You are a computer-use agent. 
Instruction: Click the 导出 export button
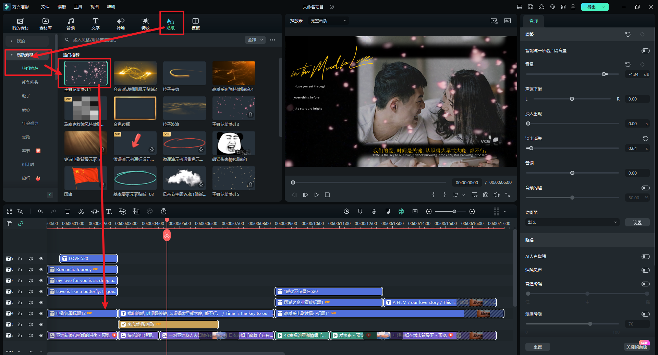pyautogui.click(x=591, y=7)
